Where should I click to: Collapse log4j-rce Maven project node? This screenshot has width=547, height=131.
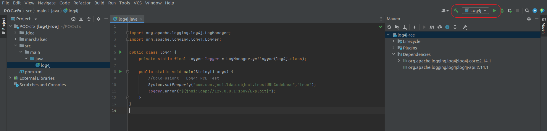pos(388,35)
